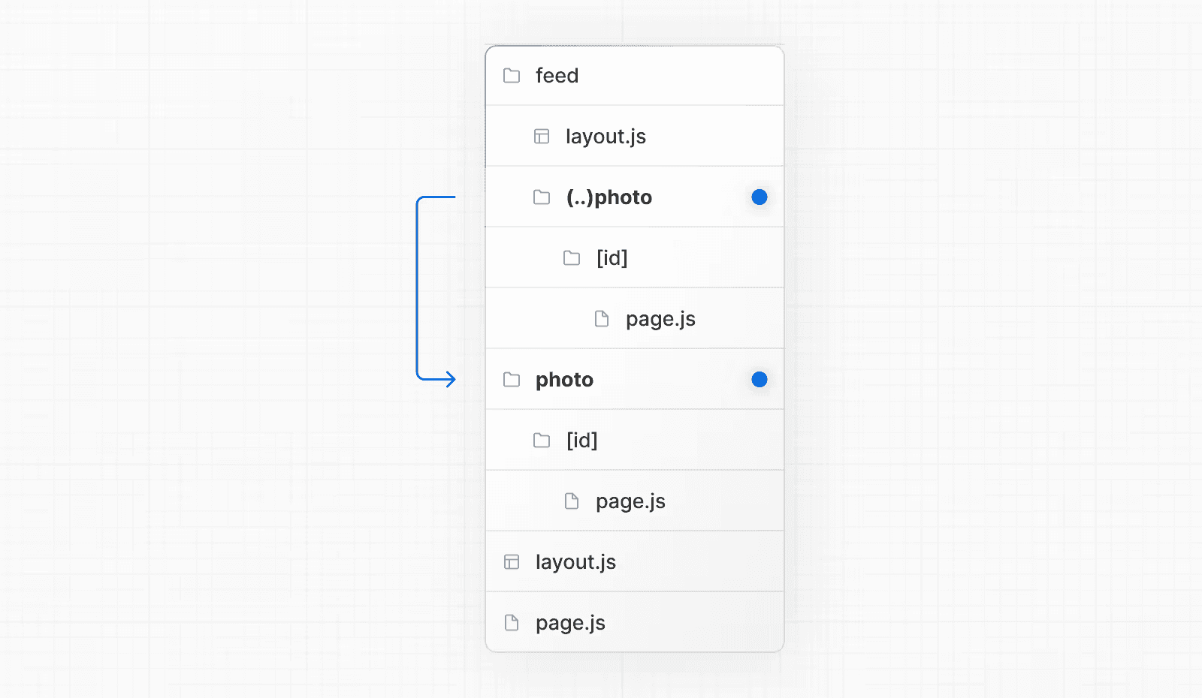Click folder icon of [id] under photo

coord(542,441)
